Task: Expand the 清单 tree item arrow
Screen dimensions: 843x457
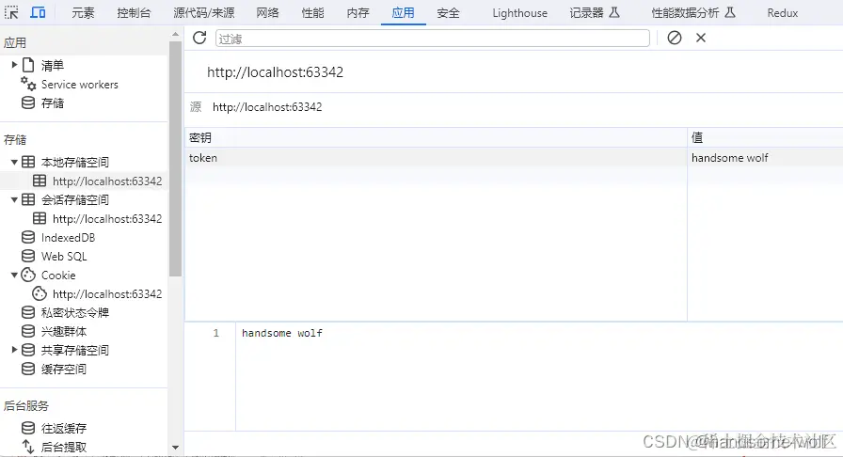Action: point(14,65)
